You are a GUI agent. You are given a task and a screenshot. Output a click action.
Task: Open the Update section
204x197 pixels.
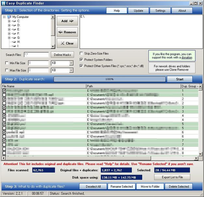tap(138, 10)
